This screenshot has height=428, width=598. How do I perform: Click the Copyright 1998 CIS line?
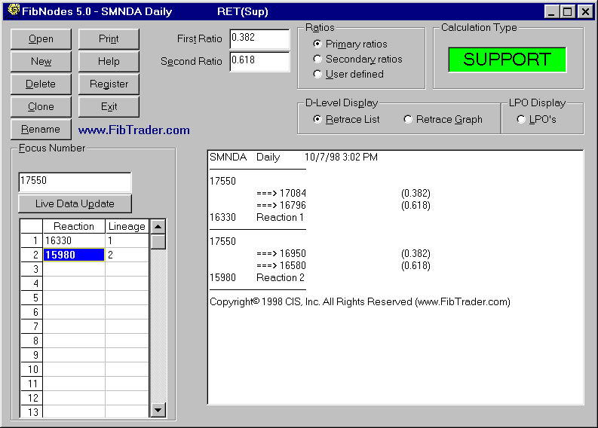(x=360, y=302)
